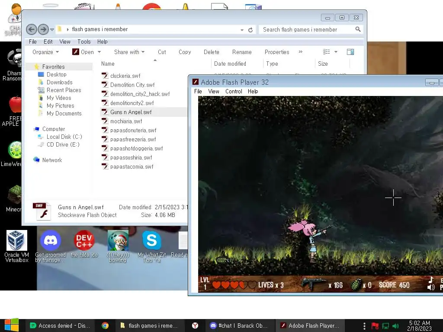Switch to Chrome taskbar icon
443x332 pixels.
[x=105, y=326]
